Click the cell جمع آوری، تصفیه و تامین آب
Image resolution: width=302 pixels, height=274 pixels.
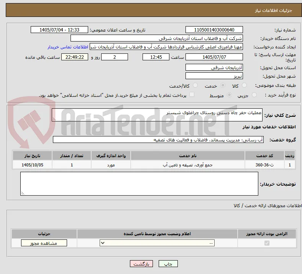tap(188, 165)
